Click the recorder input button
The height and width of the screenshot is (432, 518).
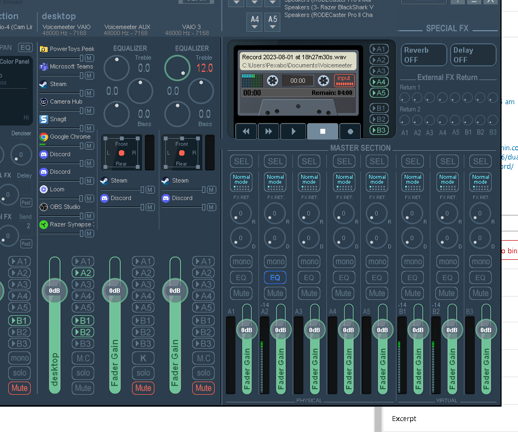pos(344,80)
